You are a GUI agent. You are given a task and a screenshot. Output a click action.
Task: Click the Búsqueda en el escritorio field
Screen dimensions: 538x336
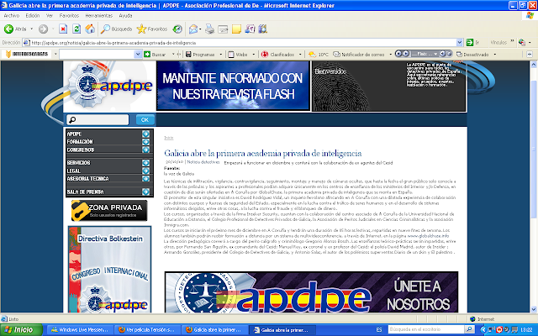(x=426, y=329)
